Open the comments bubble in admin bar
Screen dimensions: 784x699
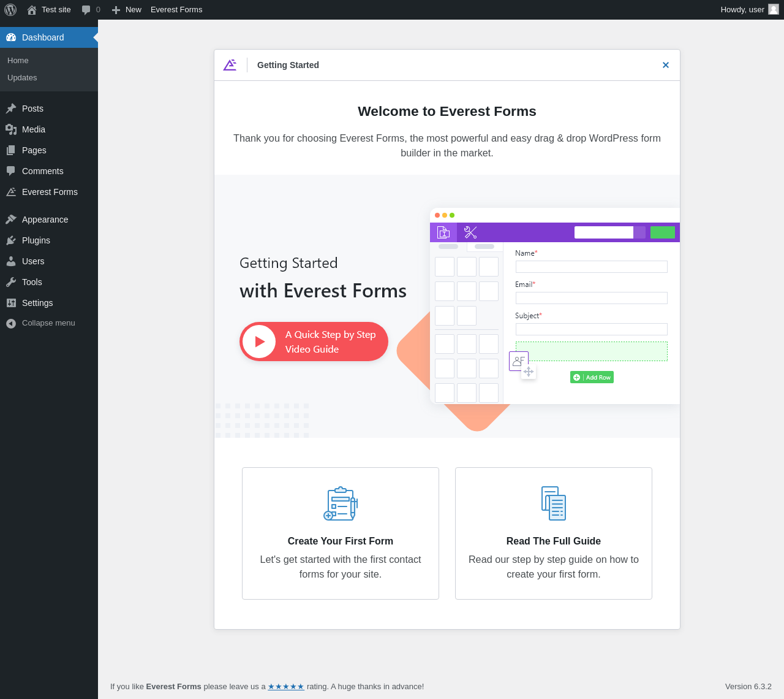click(86, 10)
